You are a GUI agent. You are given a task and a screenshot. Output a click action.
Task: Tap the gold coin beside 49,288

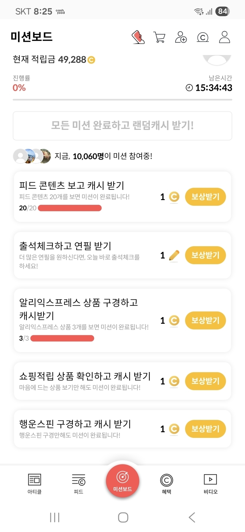tap(92, 60)
